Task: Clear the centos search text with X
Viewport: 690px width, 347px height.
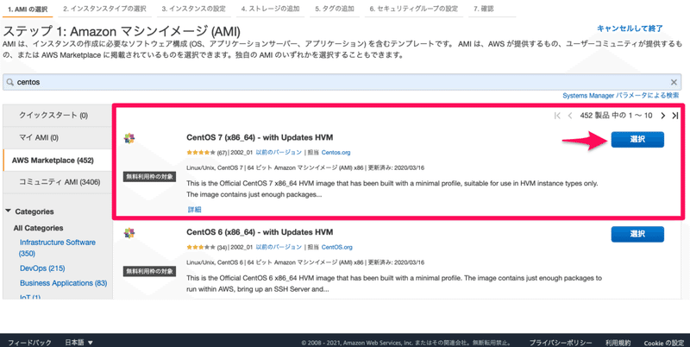Action: click(x=674, y=82)
